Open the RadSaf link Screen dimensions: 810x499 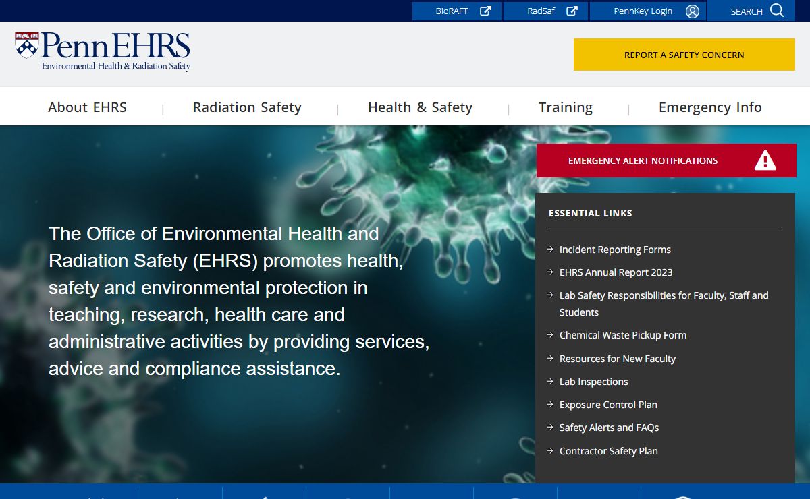tap(546, 11)
